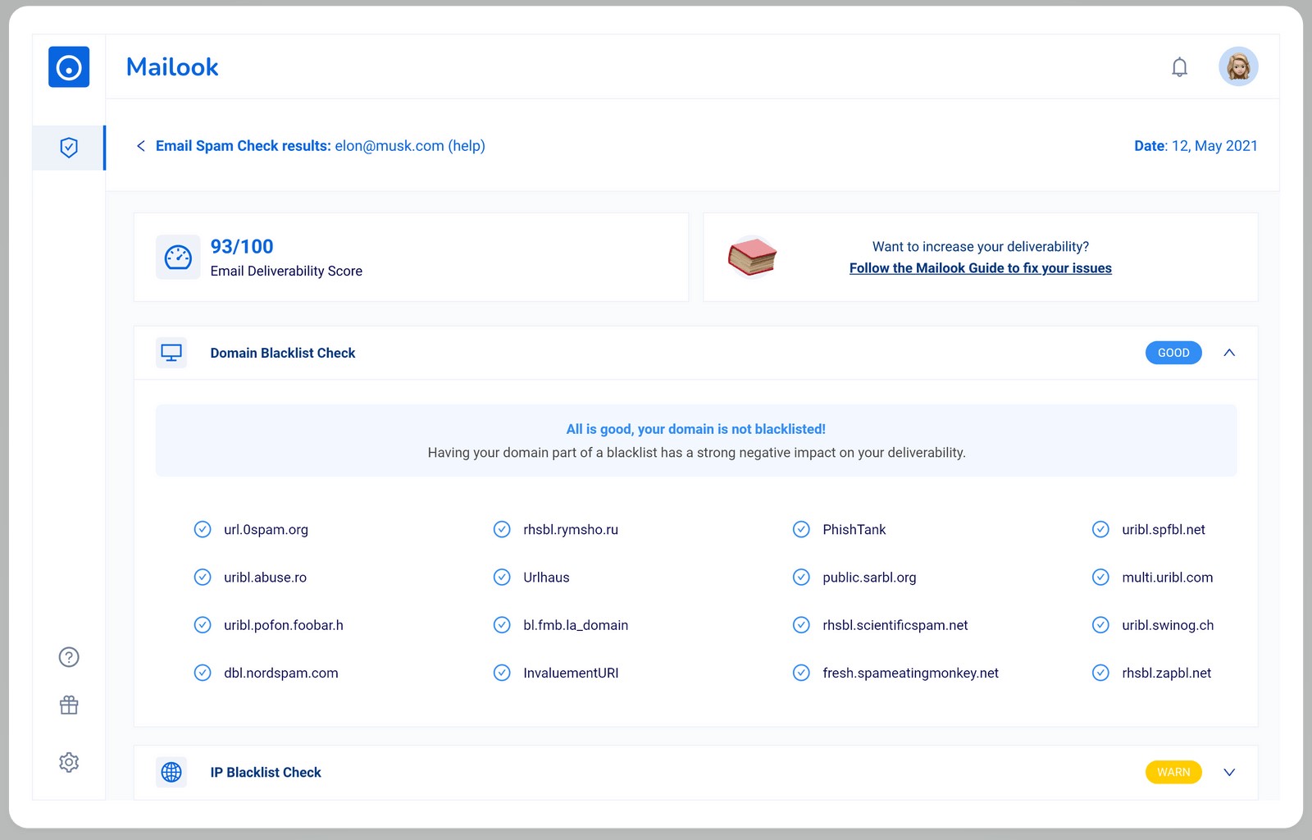The width and height of the screenshot is (1312, 840).
Task: Click the Mailook brand title
Action: pos(172,67)
